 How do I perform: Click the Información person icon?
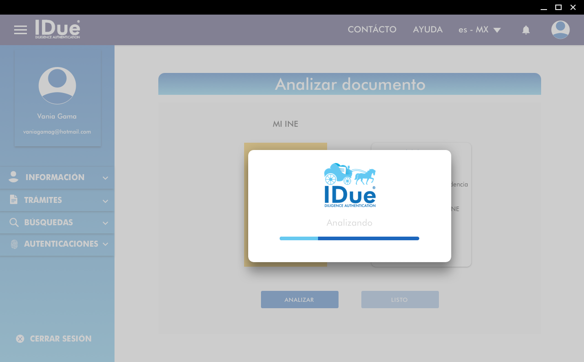pyautogui.click(x=14, y=177)
